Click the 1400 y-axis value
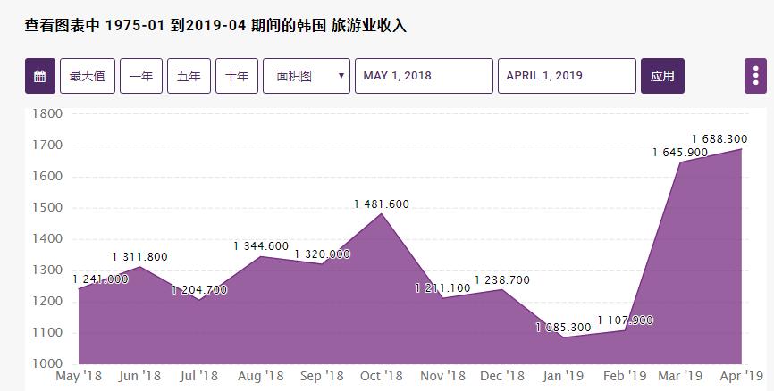The image size is (774, 391). (47, 239)
